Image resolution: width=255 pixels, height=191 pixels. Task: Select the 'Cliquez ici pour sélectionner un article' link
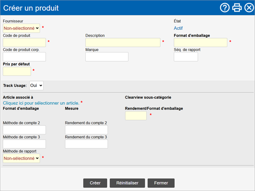coord(41,103)
